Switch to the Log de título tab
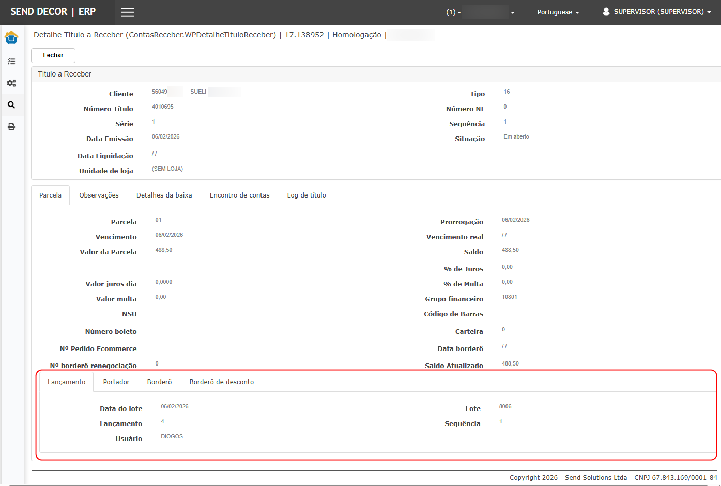 (x=306, y=195)
